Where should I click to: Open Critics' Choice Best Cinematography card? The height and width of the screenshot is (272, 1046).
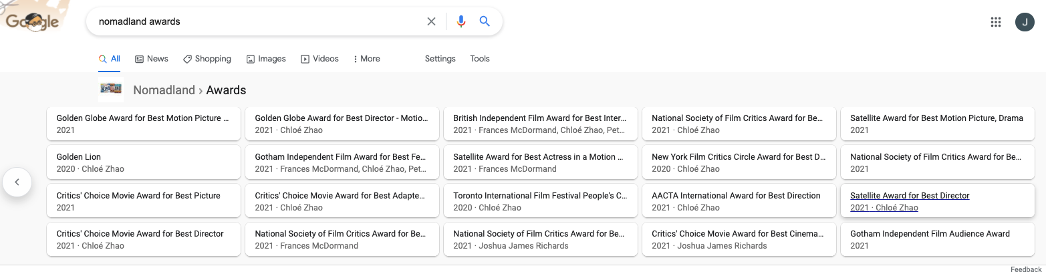click(x=739, y=239)
